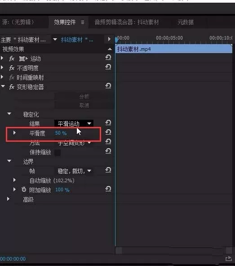Viewport: 235px width, 266px height.
Task: Reset the 附加缩放 value
Action: point(108,189)
